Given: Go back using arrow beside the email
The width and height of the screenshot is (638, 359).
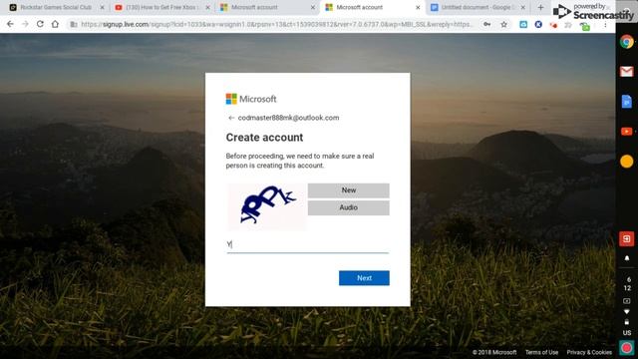Looking at the screenshot, I should (231, 118).
